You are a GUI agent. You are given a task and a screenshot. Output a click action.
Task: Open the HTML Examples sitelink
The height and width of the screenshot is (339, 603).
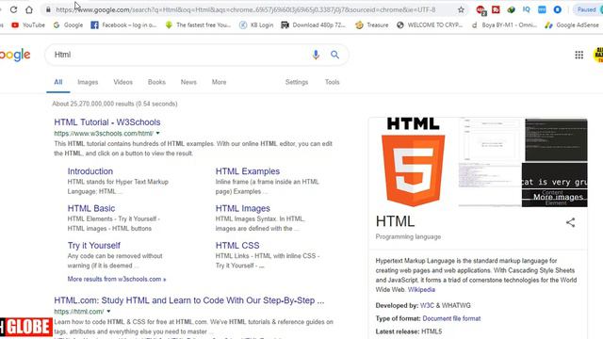pyautogui.click(x=248, y=171)
